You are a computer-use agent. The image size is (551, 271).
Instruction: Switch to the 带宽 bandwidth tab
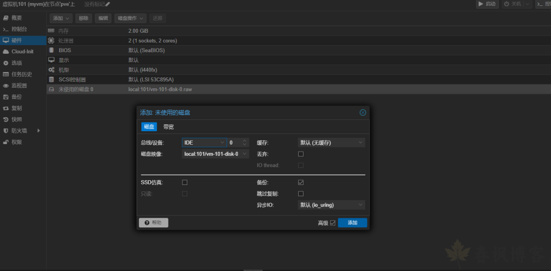[x=168, y=127]
